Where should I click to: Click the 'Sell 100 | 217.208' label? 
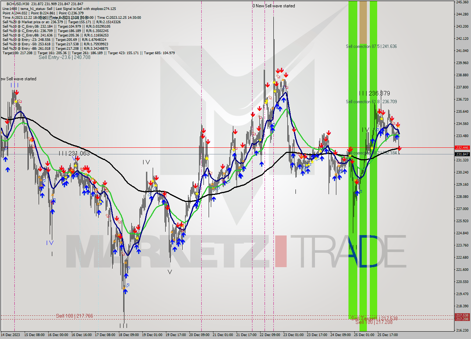click(374, 322)
